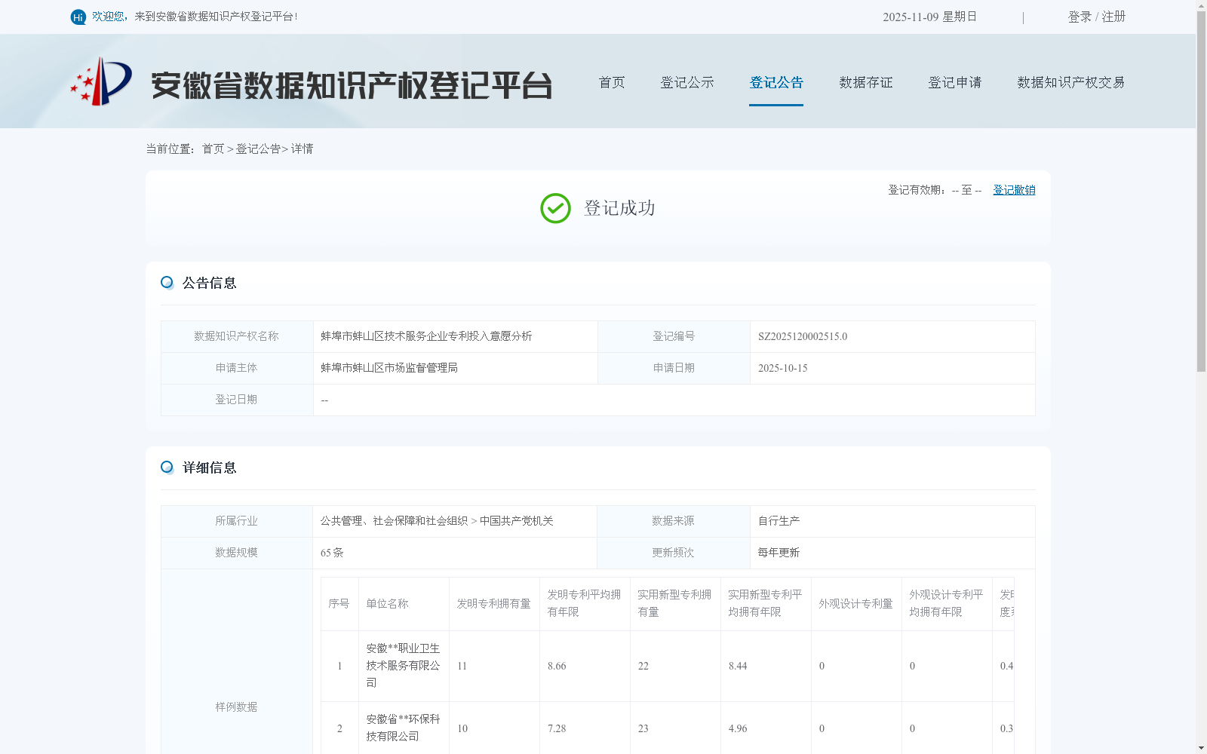The height and width of the screenshot is (754, 1207).
Task: Click 首页 in the breadcrumb
Action: coord(213,149)
